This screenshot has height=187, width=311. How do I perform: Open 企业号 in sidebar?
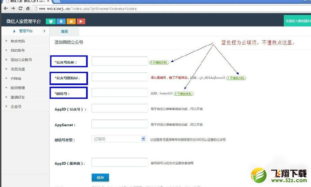point(16,106)
